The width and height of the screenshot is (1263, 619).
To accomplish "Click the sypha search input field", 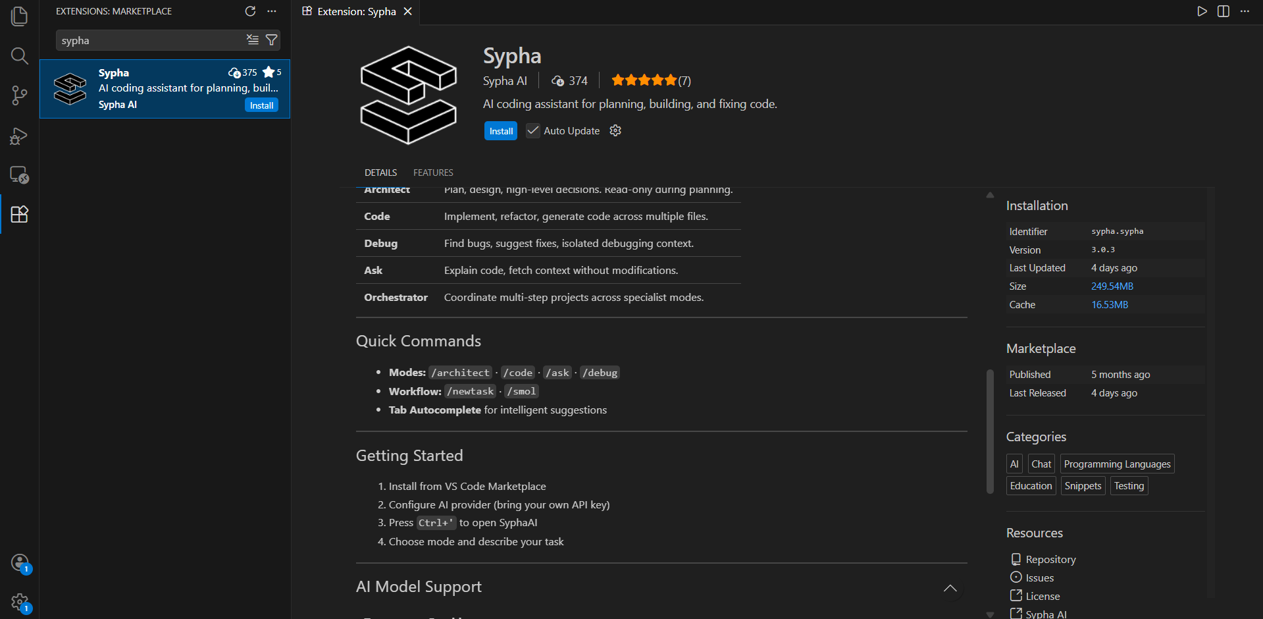I will 151,40.
